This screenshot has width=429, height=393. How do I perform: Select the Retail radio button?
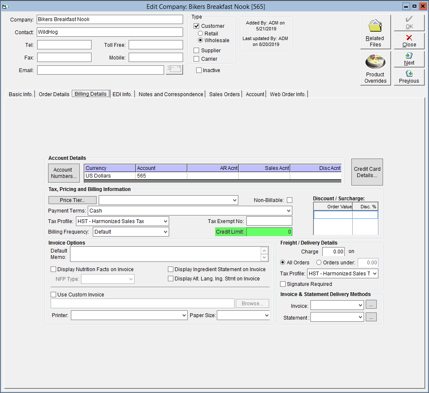tap(200, 33)
